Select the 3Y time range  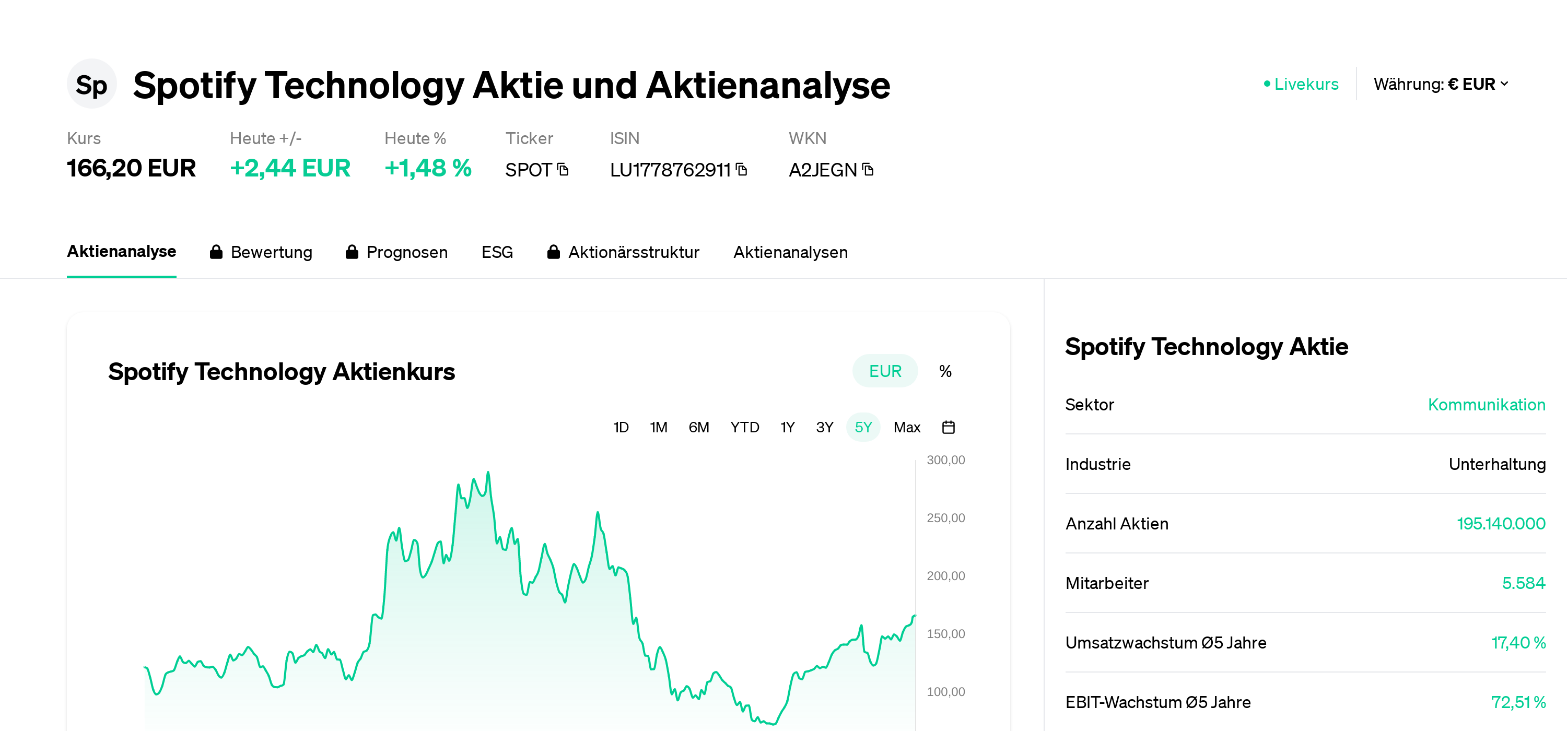pos(825,427)
